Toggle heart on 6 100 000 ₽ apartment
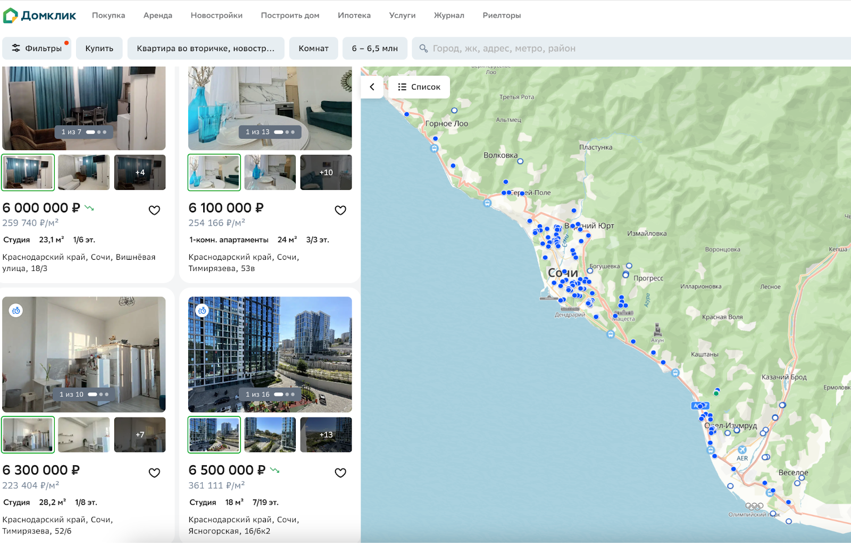851x543 pixels. coord(340,210)
